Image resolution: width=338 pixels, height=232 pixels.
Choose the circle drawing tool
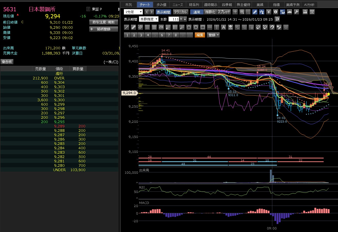tap(196, 27)
